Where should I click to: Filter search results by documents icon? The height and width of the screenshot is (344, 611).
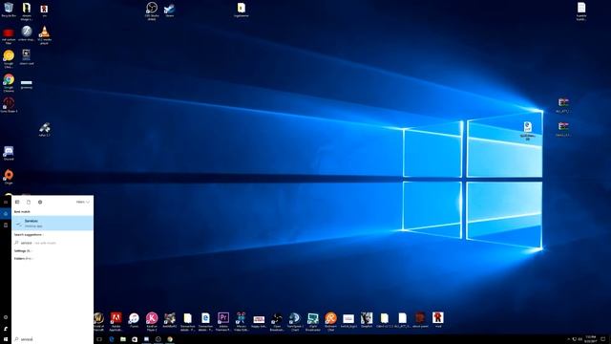coord(29,202)
